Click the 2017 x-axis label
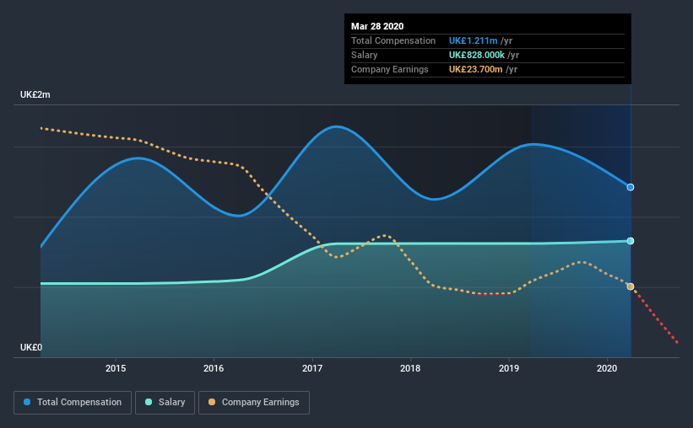Screen dimensions: 693x428 (x=312, y=368)
